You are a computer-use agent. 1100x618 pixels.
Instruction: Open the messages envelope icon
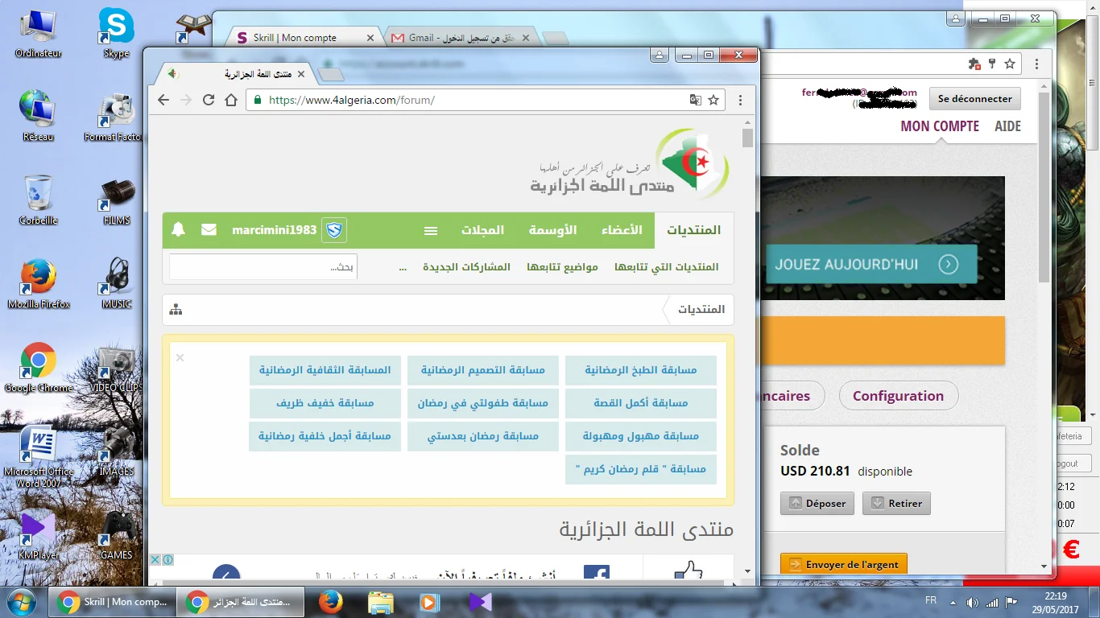(209, 230)
